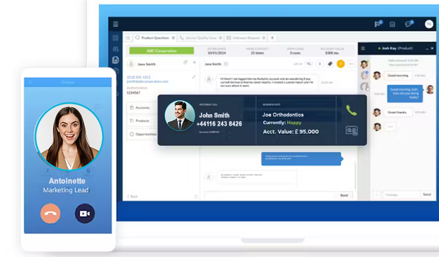
Task: Click the 'Good morning.' chat message
Action: (398, 76)
